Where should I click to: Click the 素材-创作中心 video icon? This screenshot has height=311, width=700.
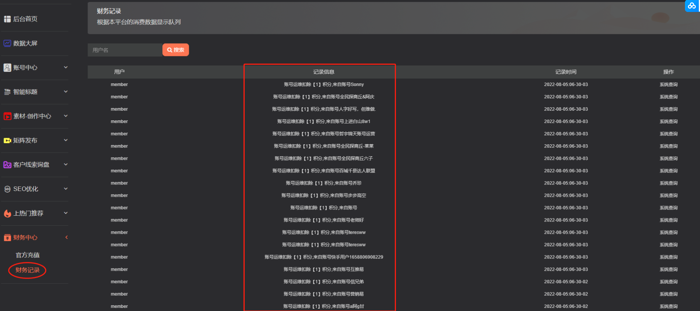pos(7,116)
